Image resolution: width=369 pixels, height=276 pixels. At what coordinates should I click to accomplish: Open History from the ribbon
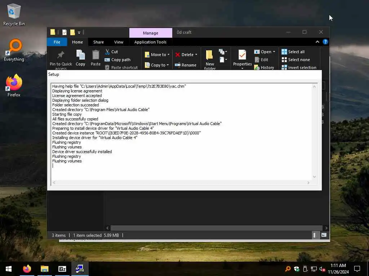264,67
